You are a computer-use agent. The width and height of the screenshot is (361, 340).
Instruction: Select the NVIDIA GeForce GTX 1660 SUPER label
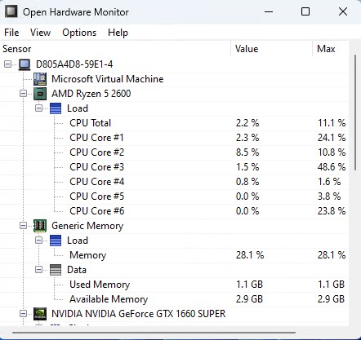coord(139,314)
